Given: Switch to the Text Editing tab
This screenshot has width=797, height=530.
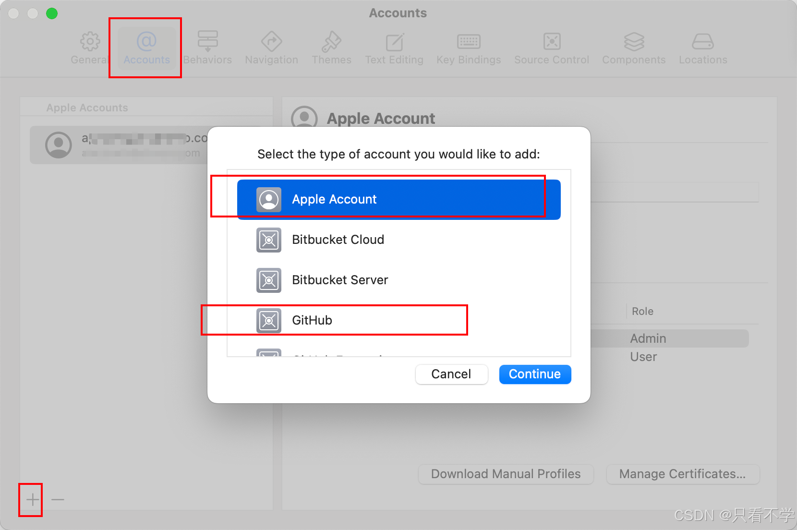Looking at the screenshot, I should (394, 48).
